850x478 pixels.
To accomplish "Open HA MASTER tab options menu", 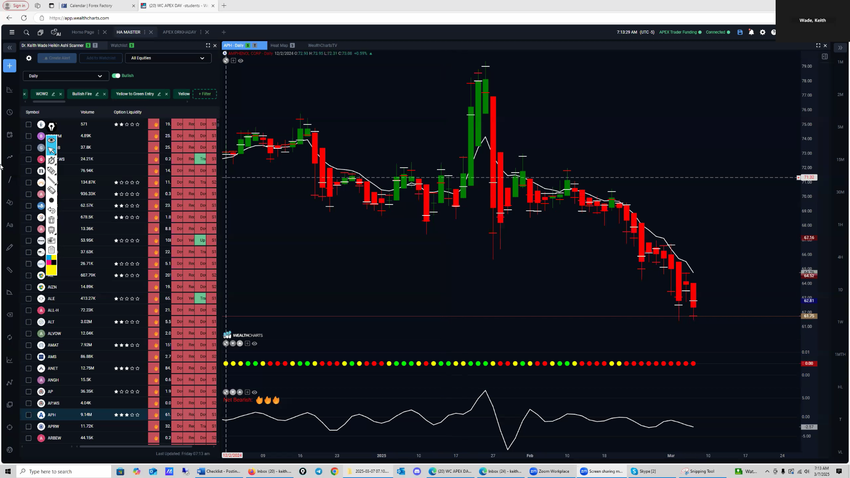I will 145,32.
